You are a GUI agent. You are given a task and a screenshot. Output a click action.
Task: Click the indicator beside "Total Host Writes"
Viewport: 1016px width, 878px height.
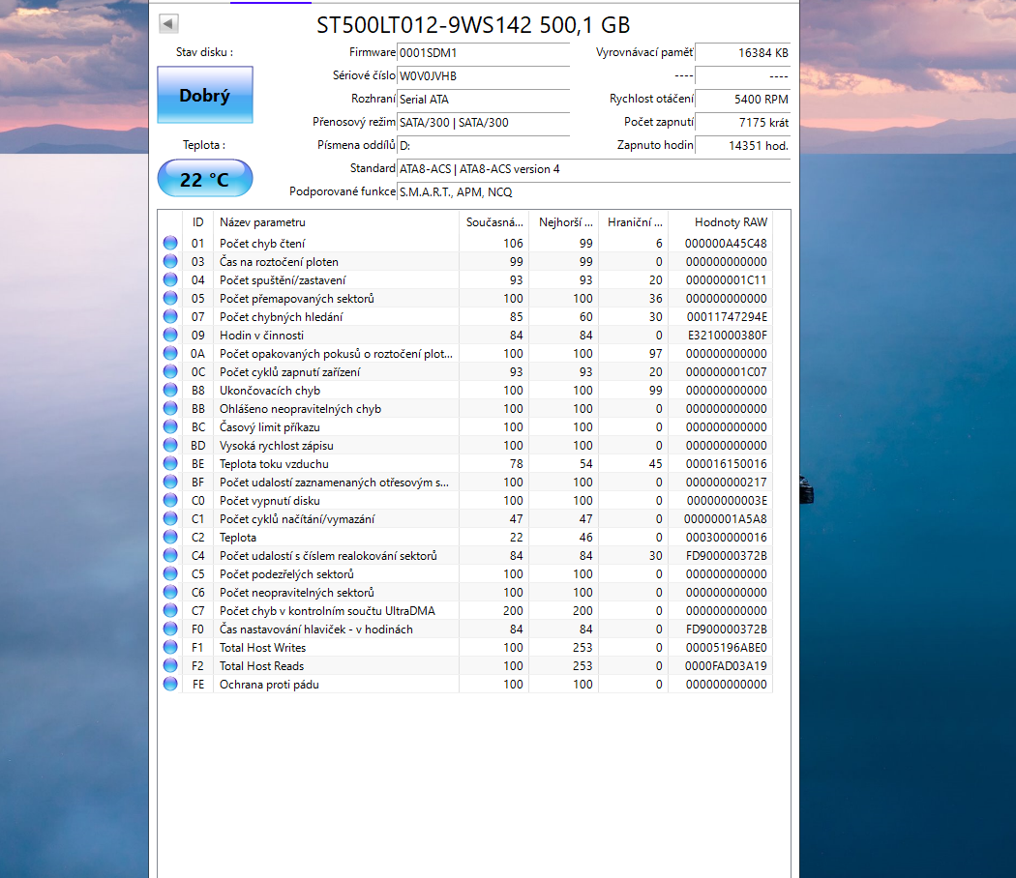coord(169,647)
